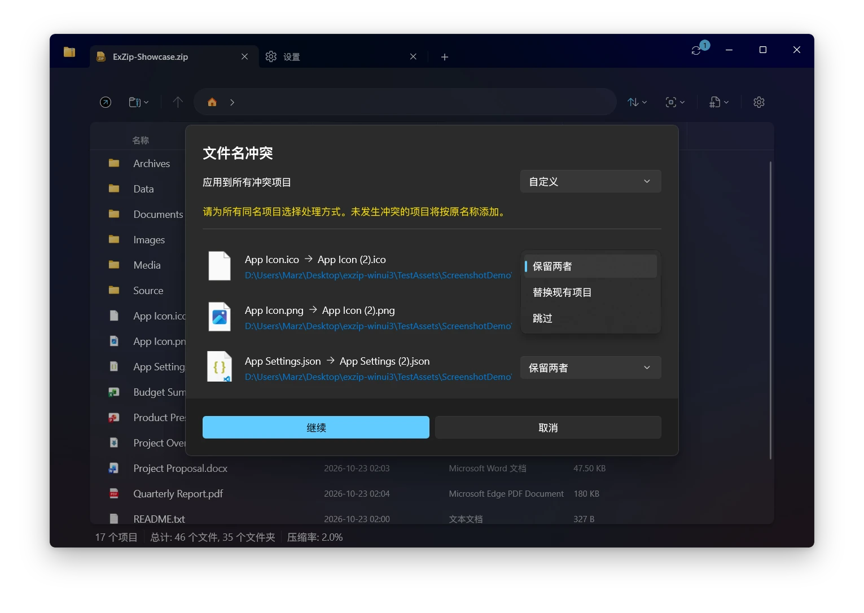The height and width of the screenshot is (613, 864).
Task: Click the Media folder icon
Action: [x=114, y=265]
